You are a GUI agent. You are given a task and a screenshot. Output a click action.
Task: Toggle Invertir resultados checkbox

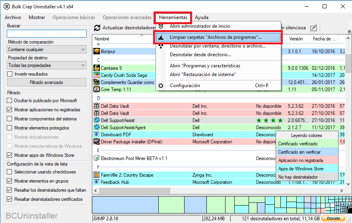coord(10,74)
